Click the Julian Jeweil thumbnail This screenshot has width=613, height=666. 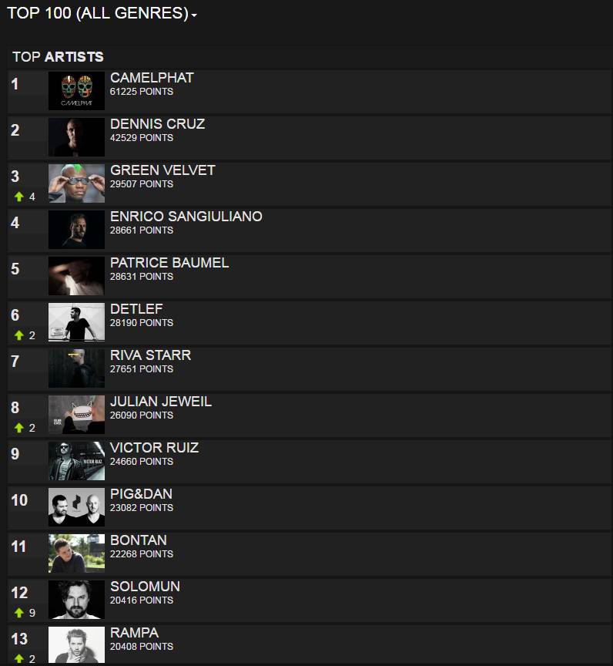pos(76,415)
